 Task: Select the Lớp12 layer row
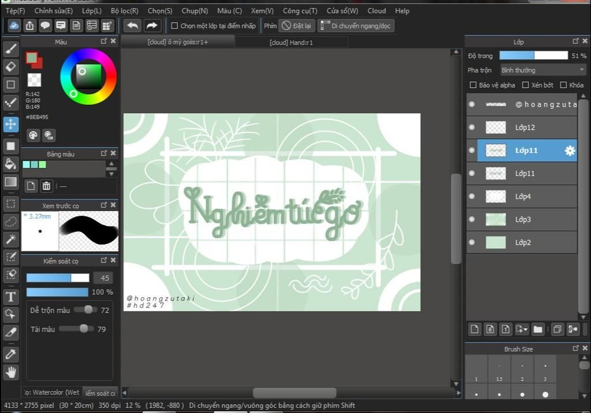[522, 127]
